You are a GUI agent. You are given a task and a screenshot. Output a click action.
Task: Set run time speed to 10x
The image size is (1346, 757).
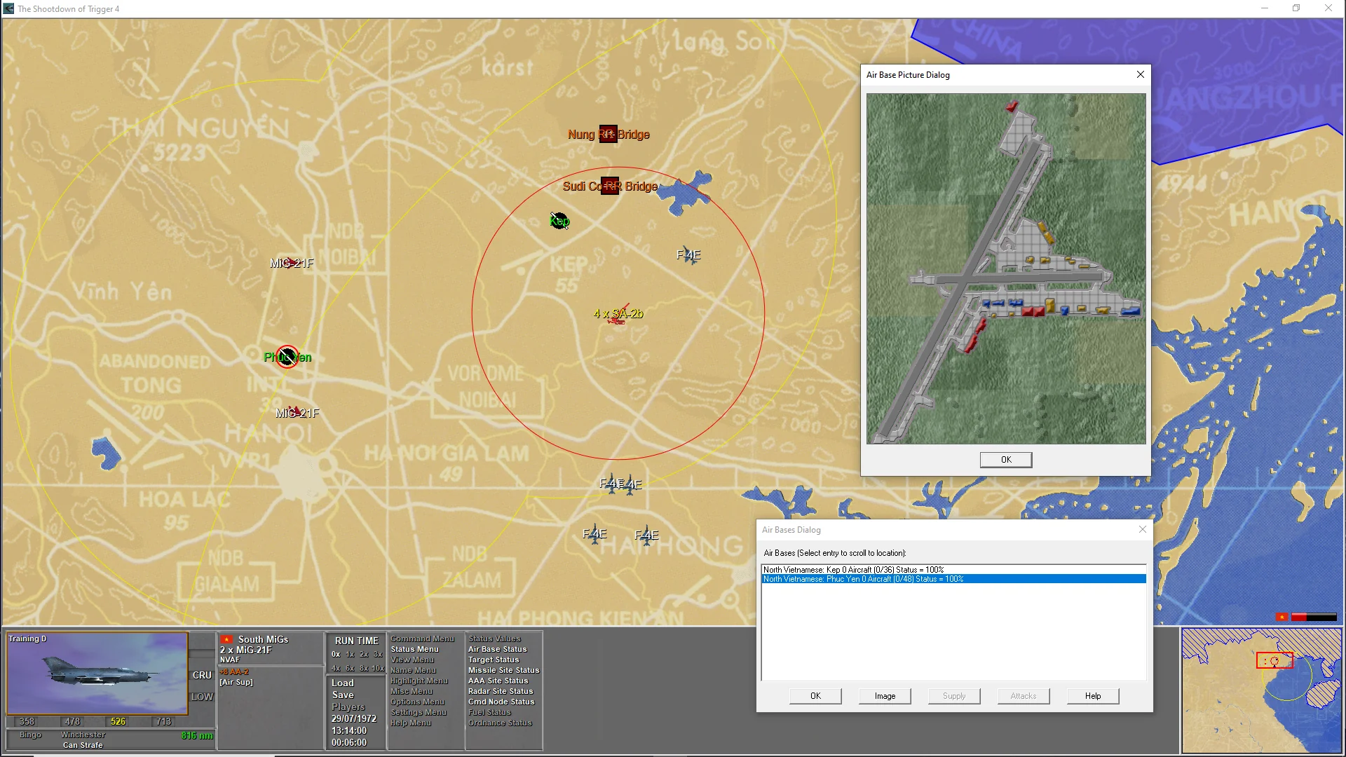[x=379, y=668]
